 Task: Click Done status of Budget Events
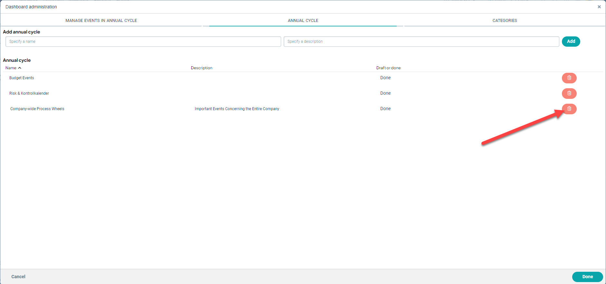tap(385, 78)
